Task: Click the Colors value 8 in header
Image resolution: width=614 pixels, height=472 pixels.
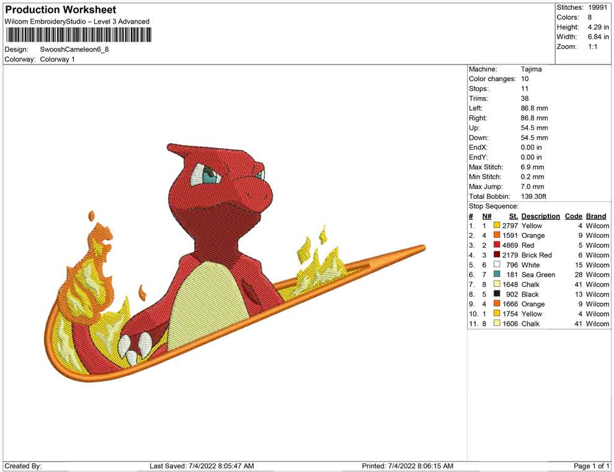Action: point(590,17)
